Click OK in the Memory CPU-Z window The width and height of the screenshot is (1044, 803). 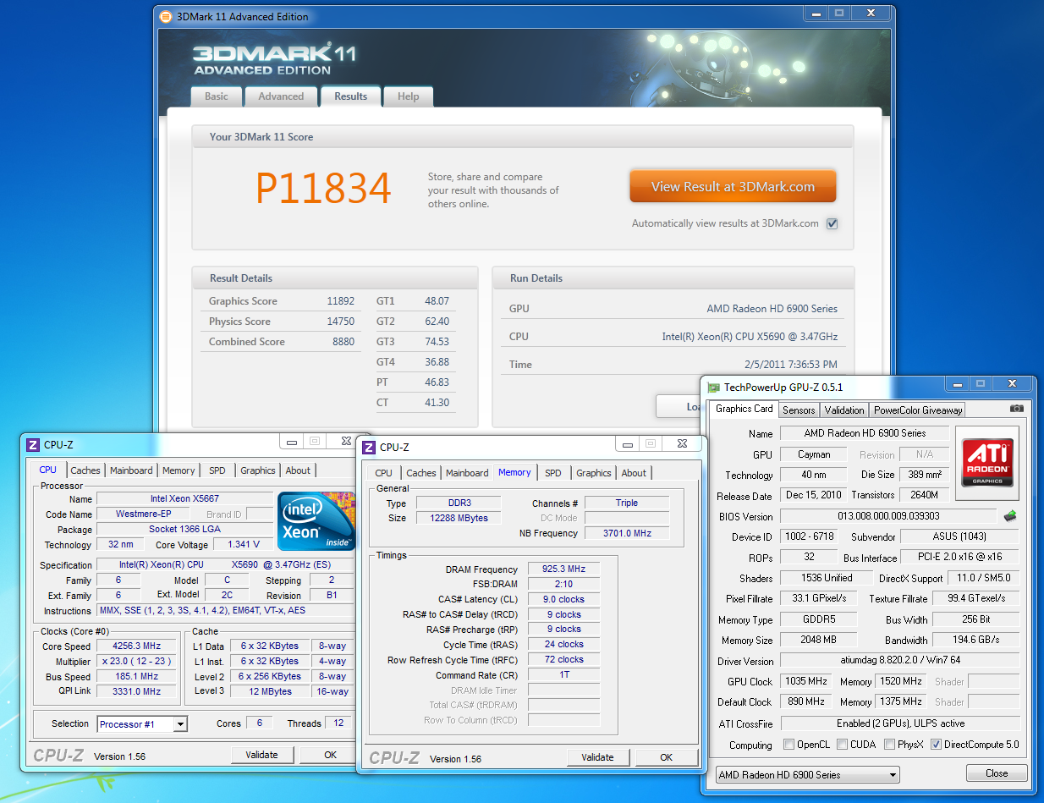coord(667,757)
